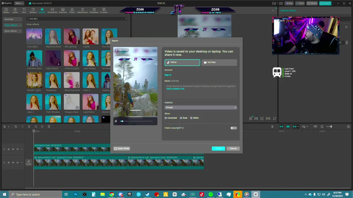The image size is (353, 198).
Task: Click the Cover edit button on timeline
Action: 29,163
